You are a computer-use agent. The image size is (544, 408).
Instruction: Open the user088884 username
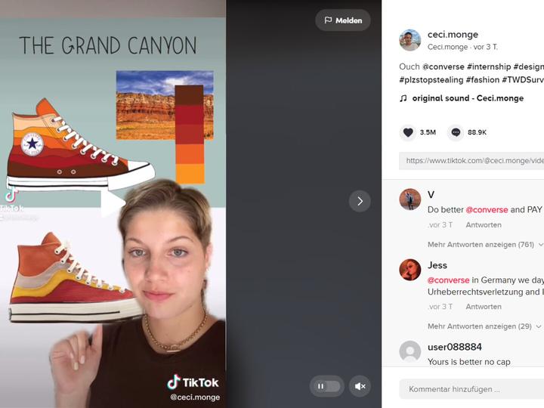(x=455, y=347)
